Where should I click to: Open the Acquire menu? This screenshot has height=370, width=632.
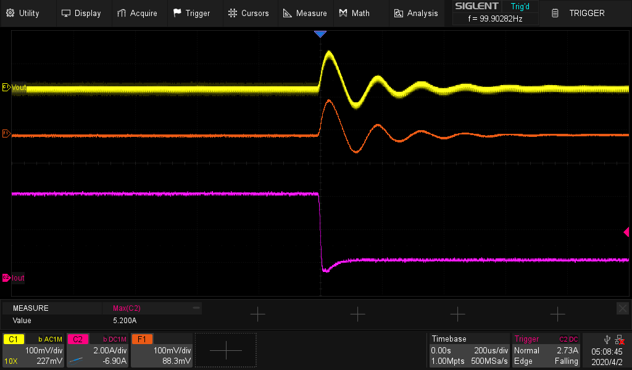coord(137,13)
